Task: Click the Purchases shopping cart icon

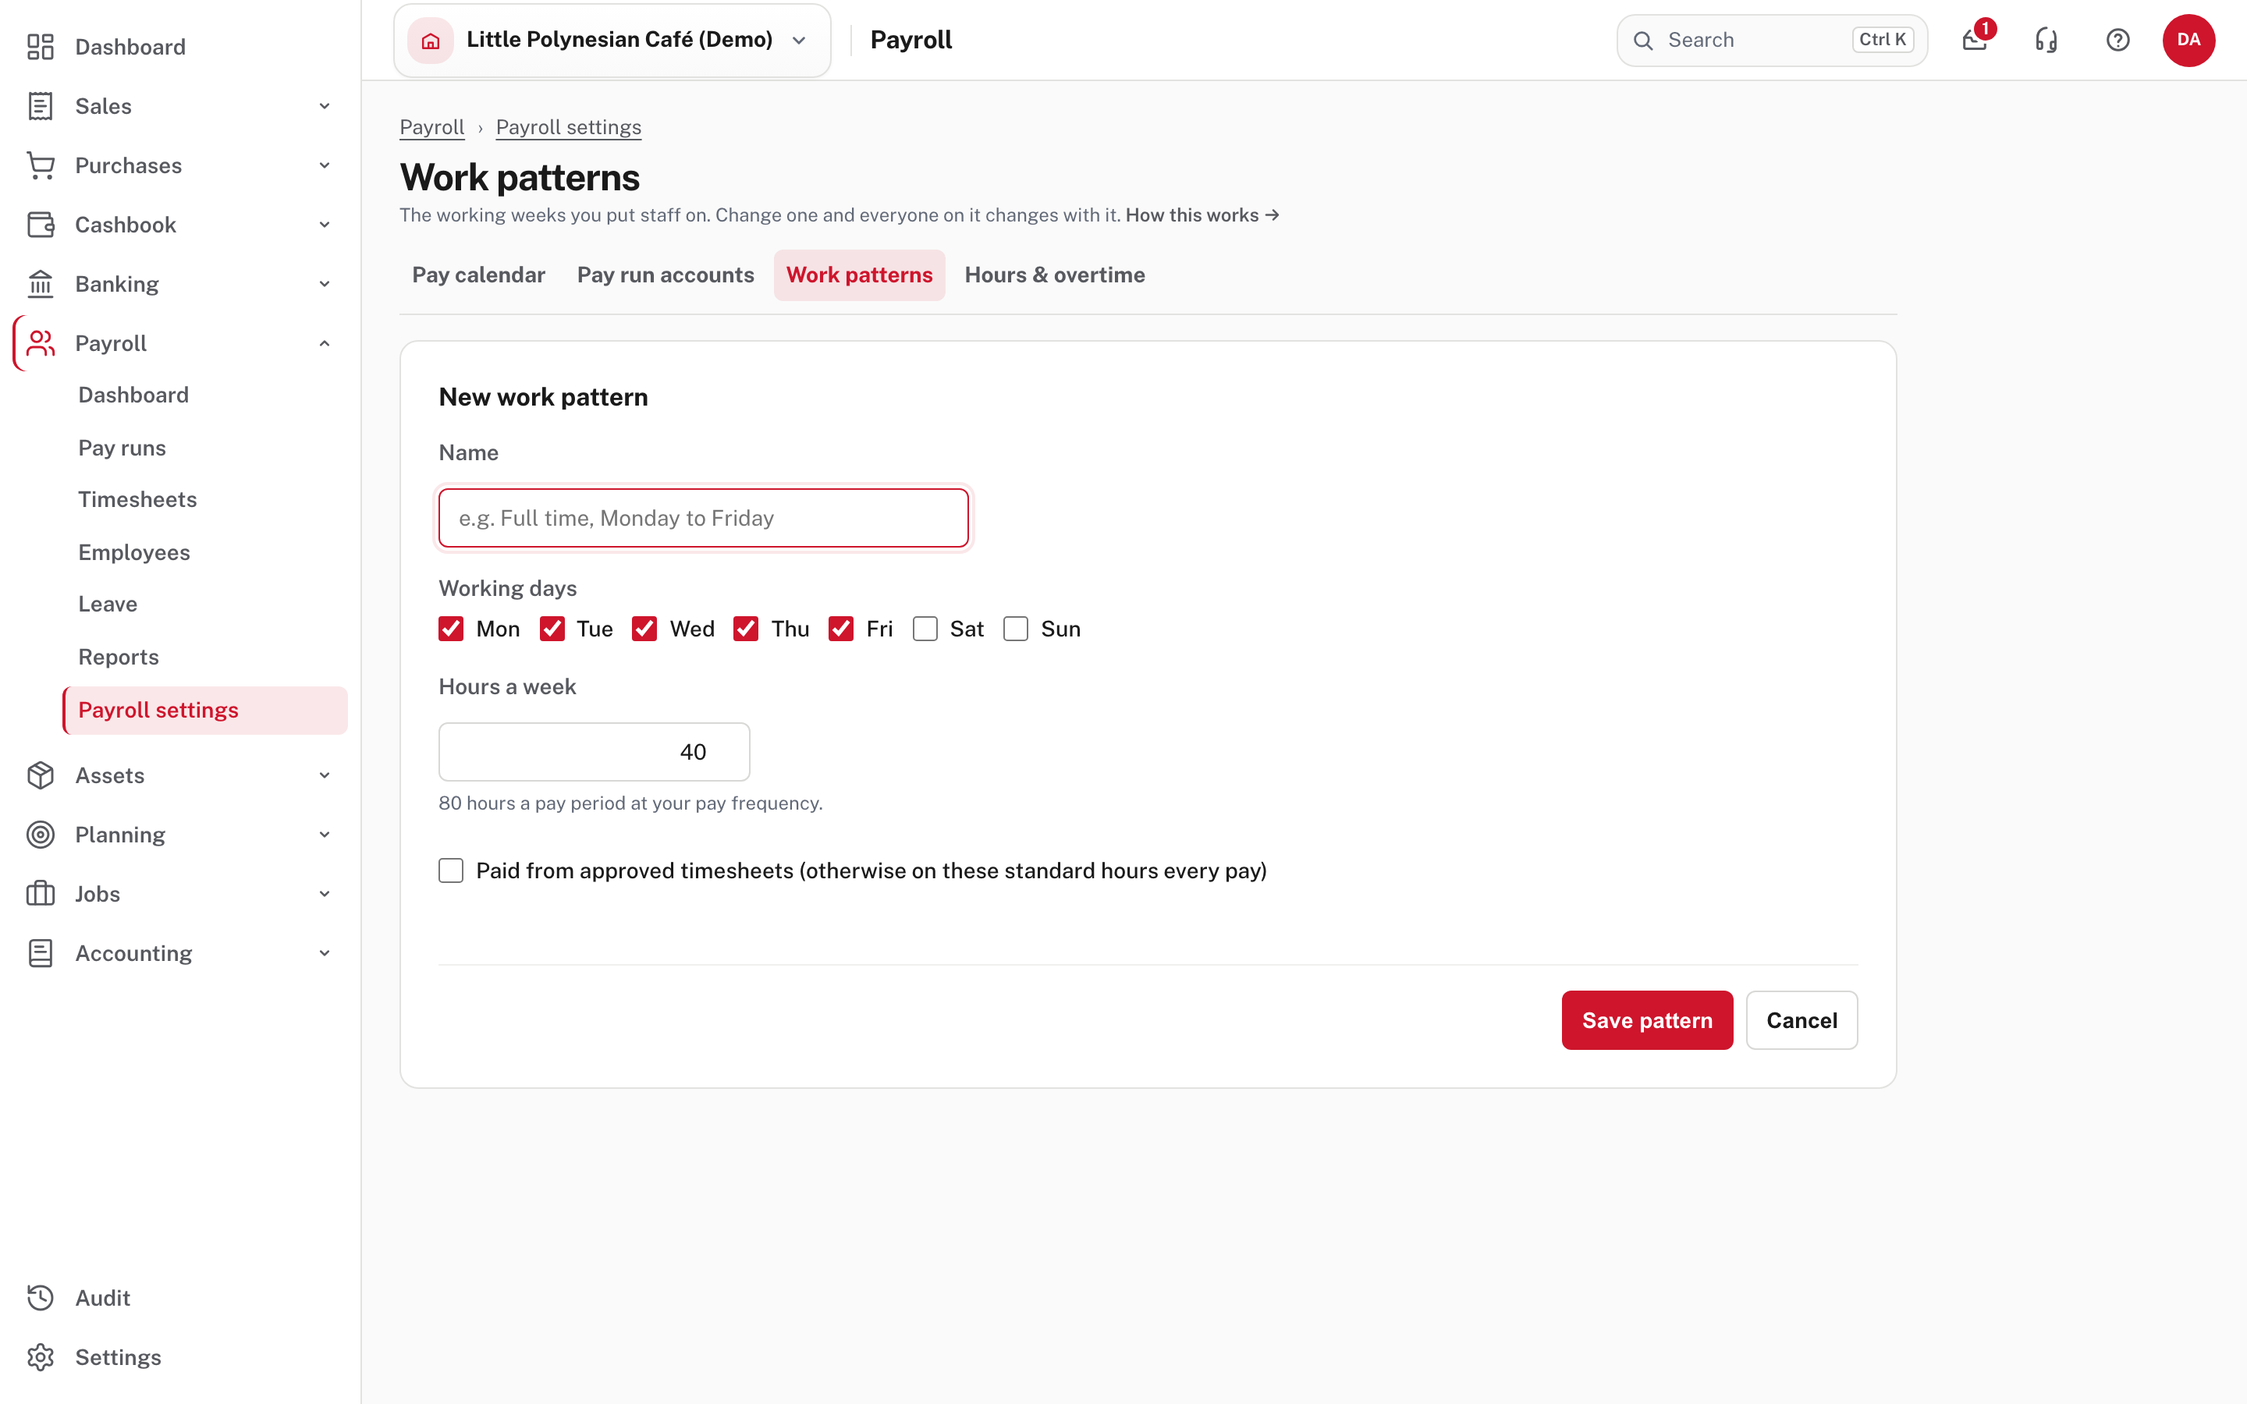Action: (x=40, y=165)
